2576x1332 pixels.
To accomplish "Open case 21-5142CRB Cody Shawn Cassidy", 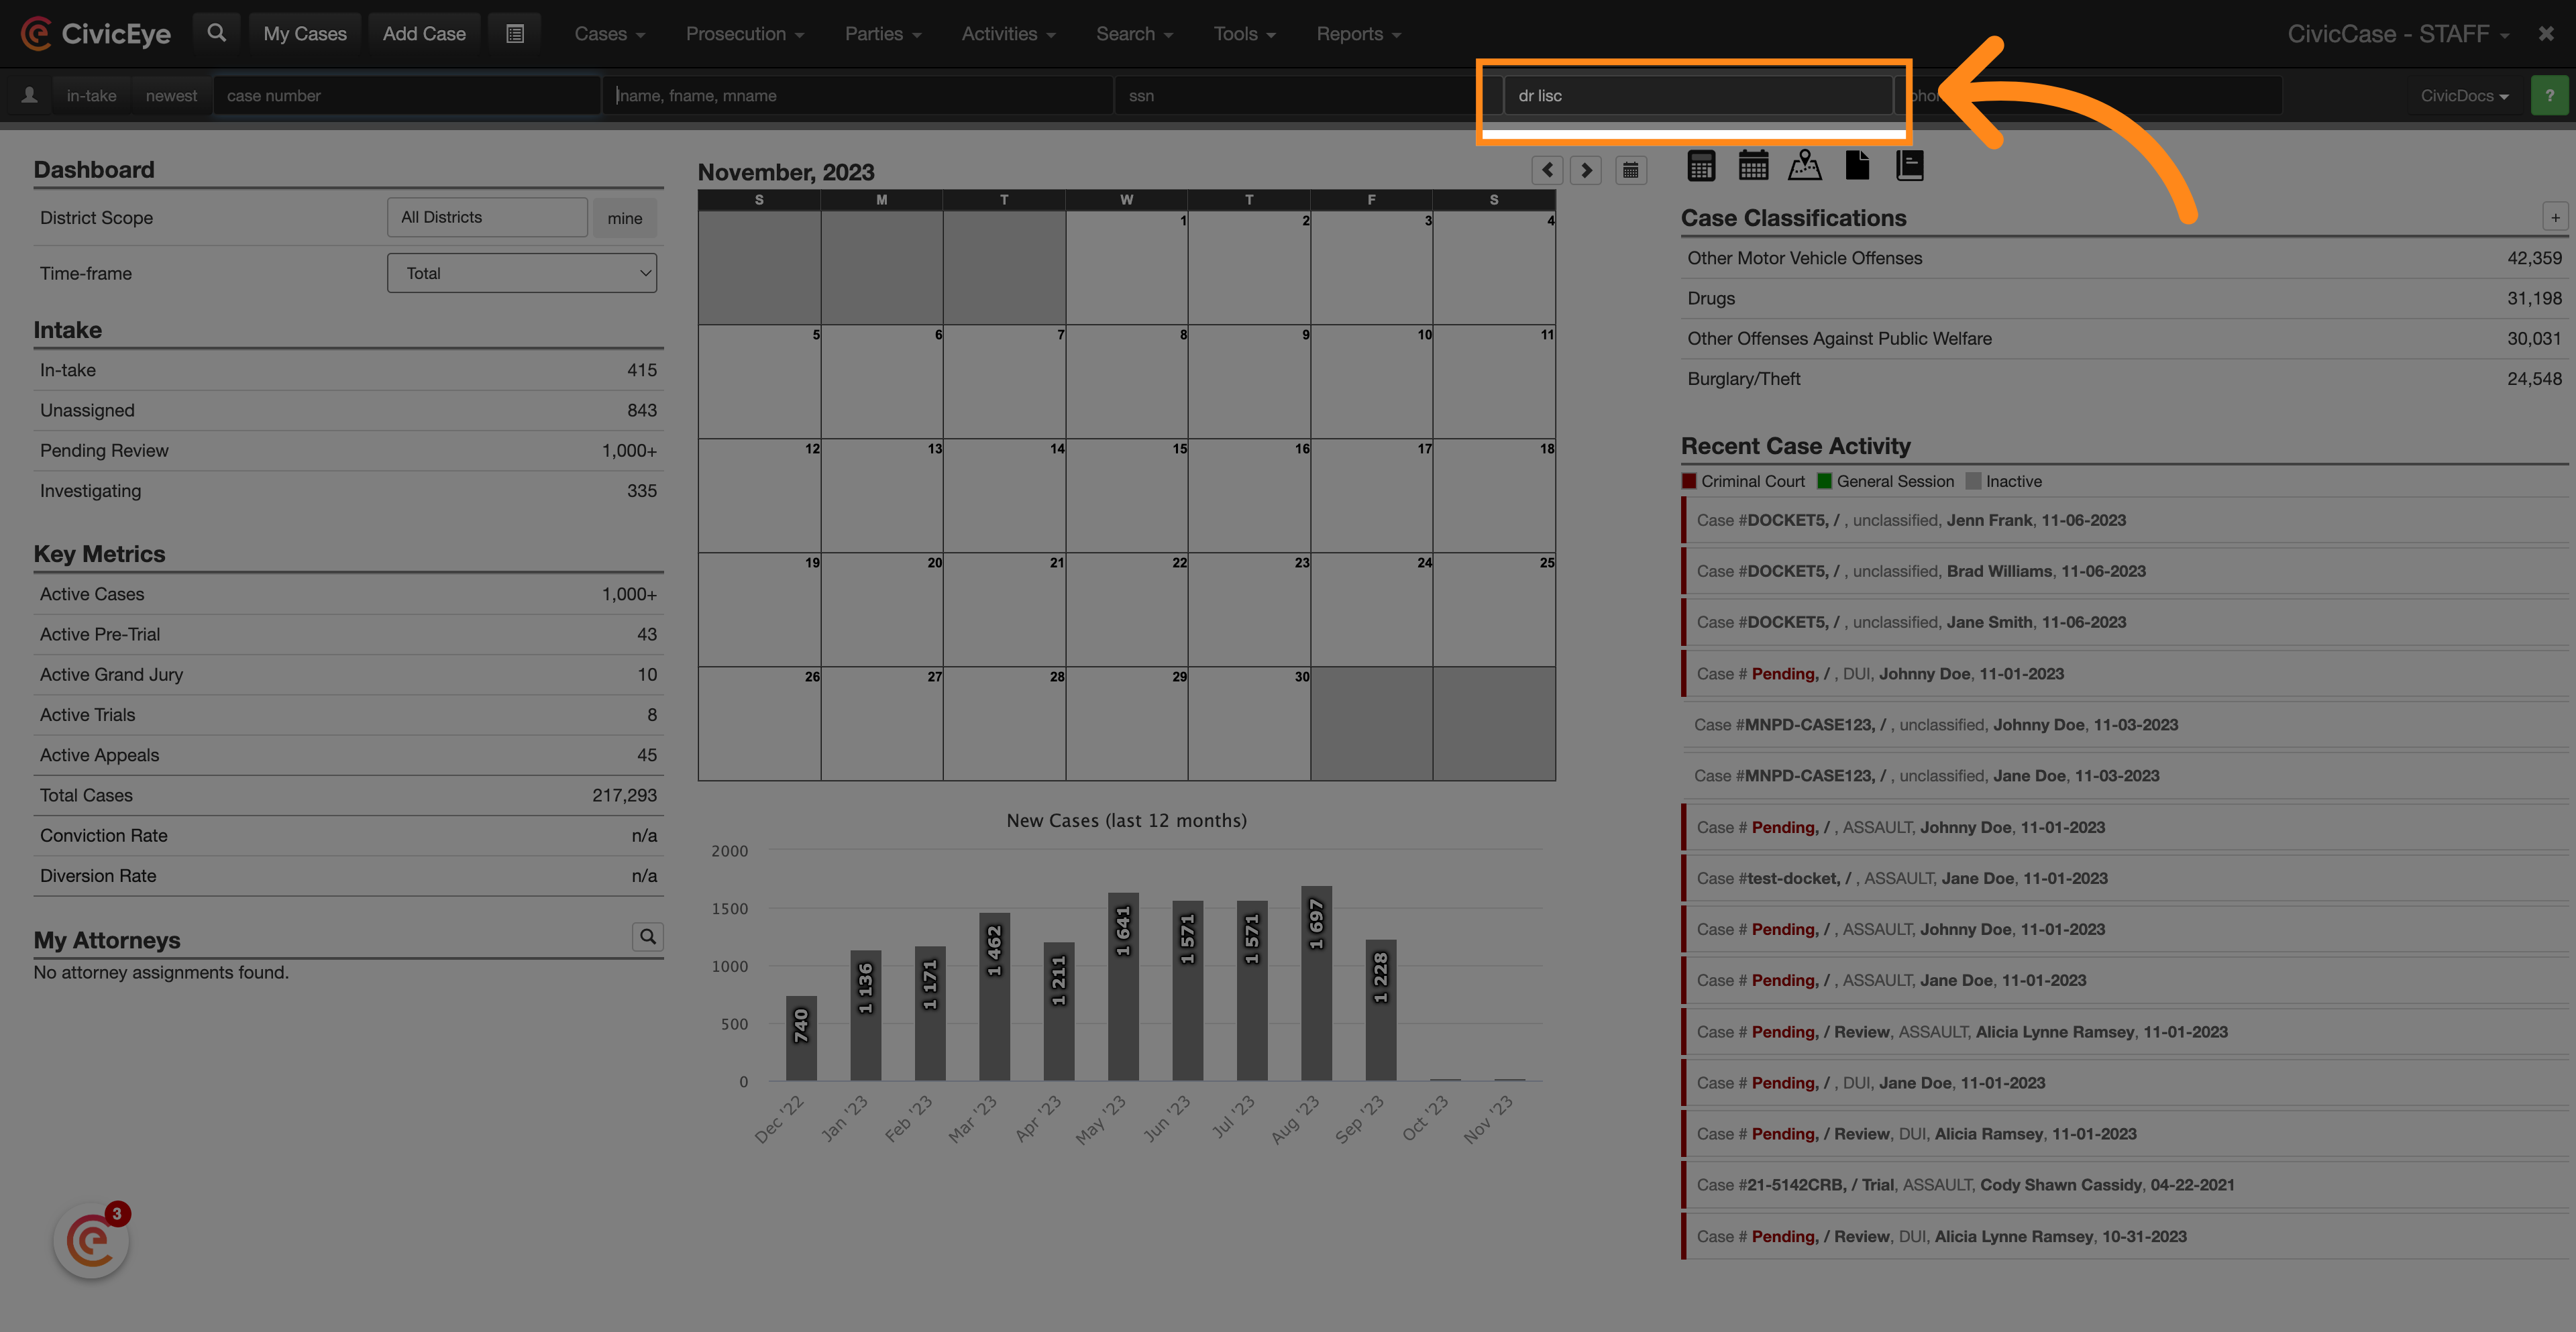I will [x=2124, y=1185].
